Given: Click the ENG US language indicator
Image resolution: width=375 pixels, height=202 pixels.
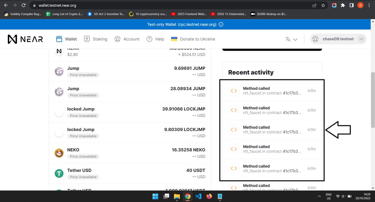Looking at the screenshot, I should point(329,196).
